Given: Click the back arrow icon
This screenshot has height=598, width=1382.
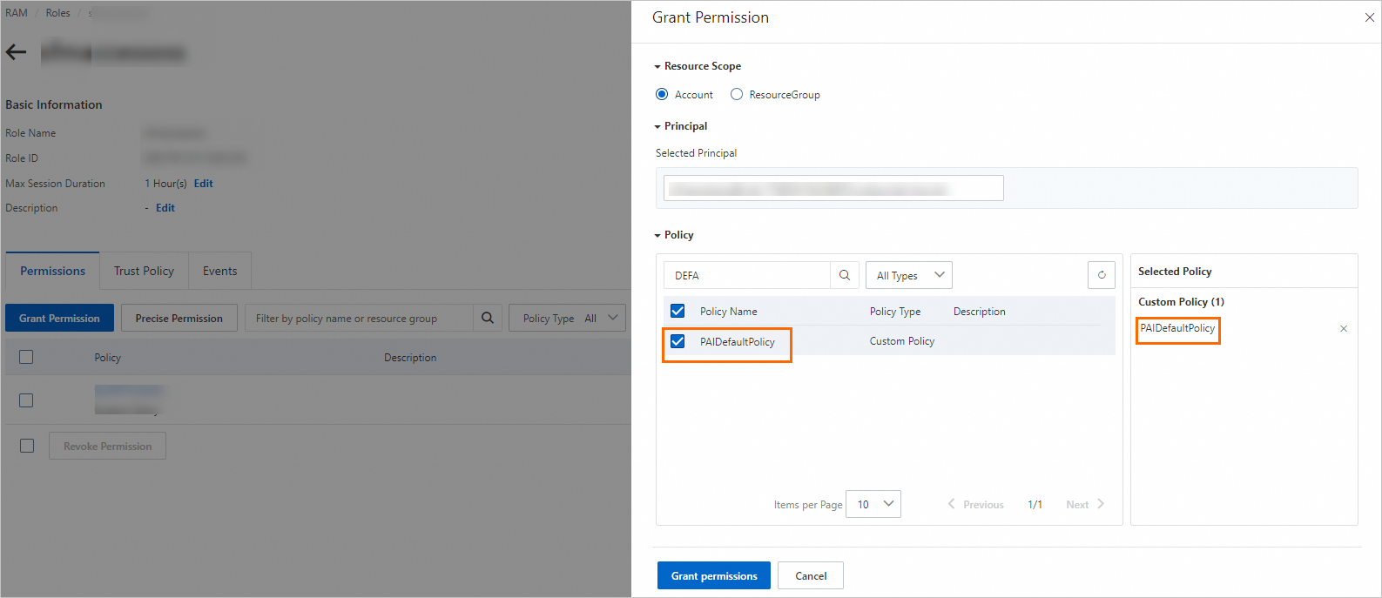Looking at the screenshot, I should 16,52.
